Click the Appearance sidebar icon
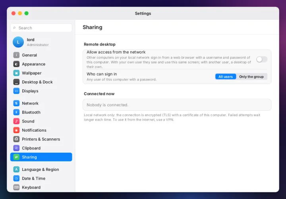Image resolution: width=286 pixels, height=199 pixels. click(x=16, y=64)
